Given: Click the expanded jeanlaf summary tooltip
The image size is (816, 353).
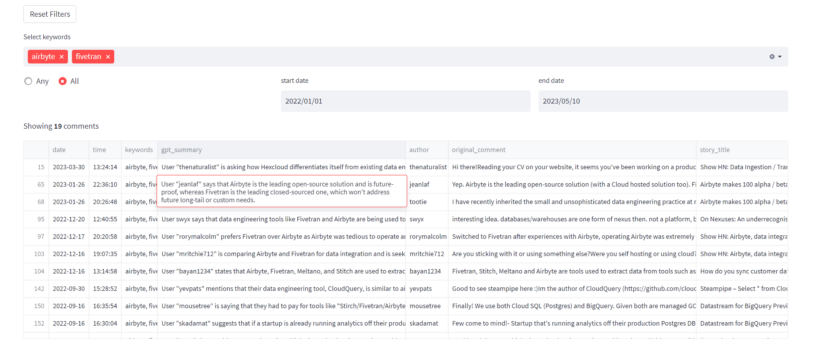Looking at the screenshot, I should pyautogui.click(x=282, y=191).
